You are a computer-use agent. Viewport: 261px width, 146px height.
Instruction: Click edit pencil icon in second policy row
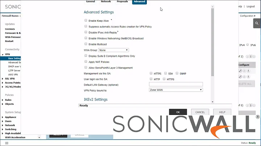click(x=240, y=77)
